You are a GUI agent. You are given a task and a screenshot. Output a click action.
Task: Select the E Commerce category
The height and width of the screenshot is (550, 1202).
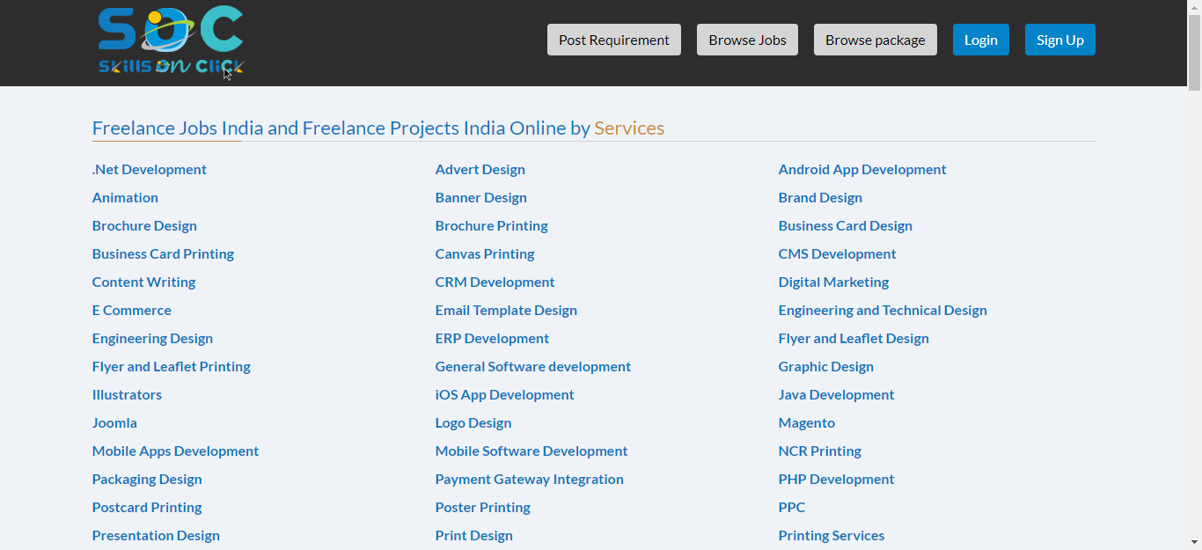click(x=131, y=310)
